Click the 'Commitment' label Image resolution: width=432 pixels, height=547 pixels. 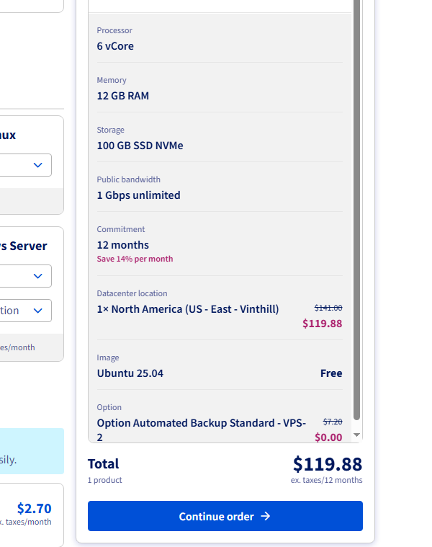pyautogui.click(x=121, y=229)
